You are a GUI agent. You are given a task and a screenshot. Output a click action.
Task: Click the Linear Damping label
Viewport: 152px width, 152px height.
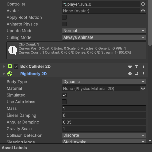21,116
